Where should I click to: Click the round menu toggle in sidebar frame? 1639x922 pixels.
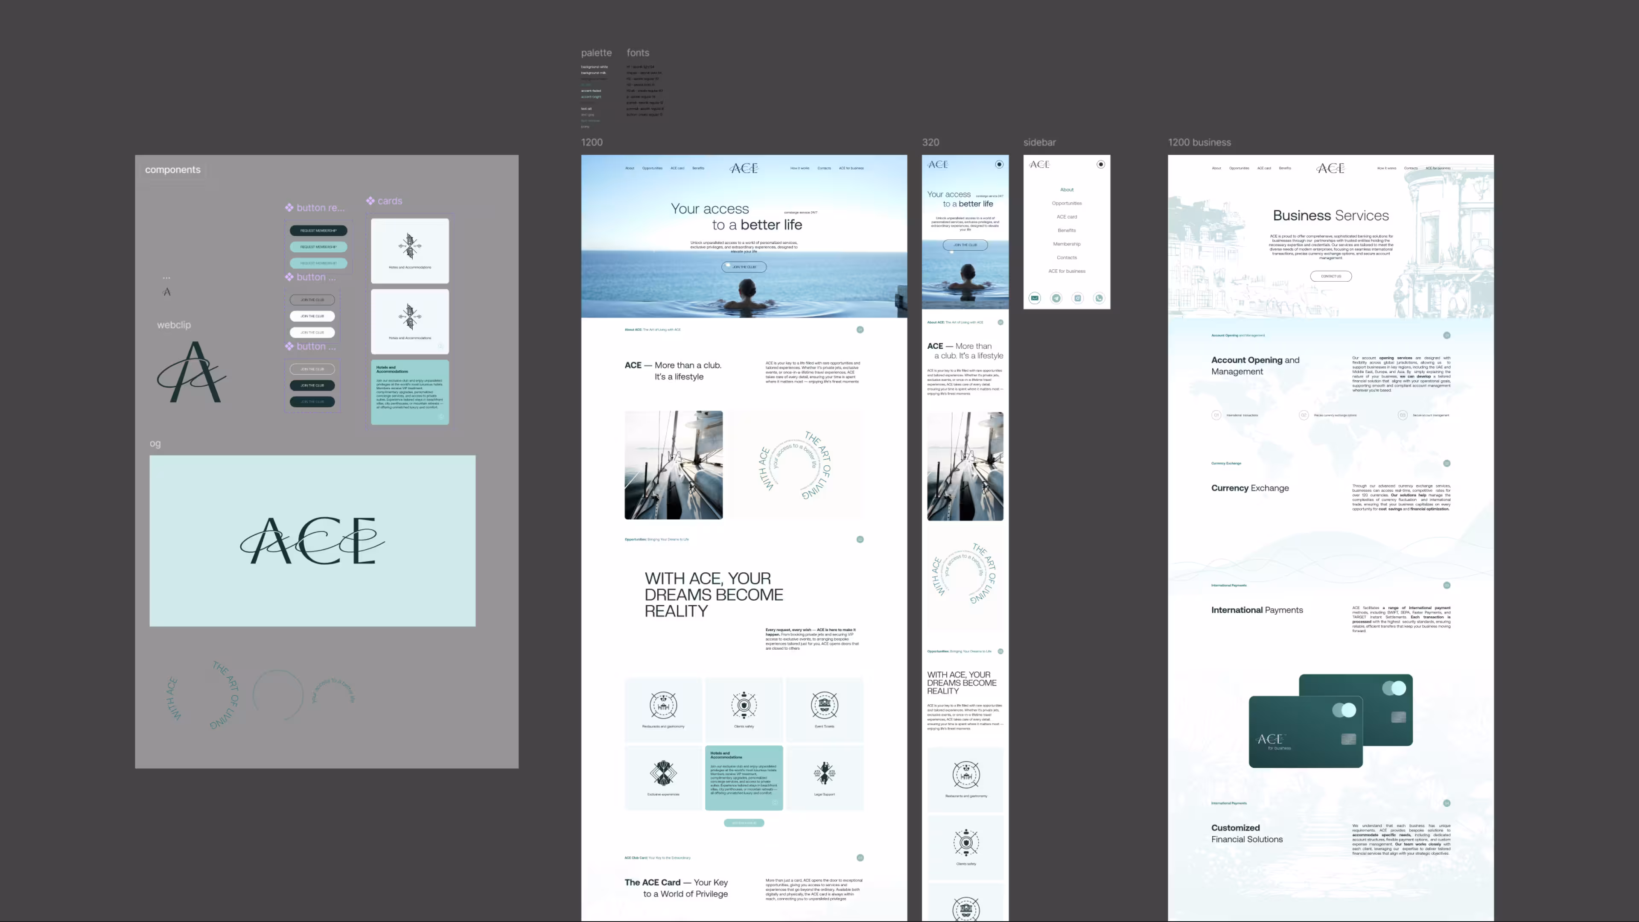(x=1101, y=164)
